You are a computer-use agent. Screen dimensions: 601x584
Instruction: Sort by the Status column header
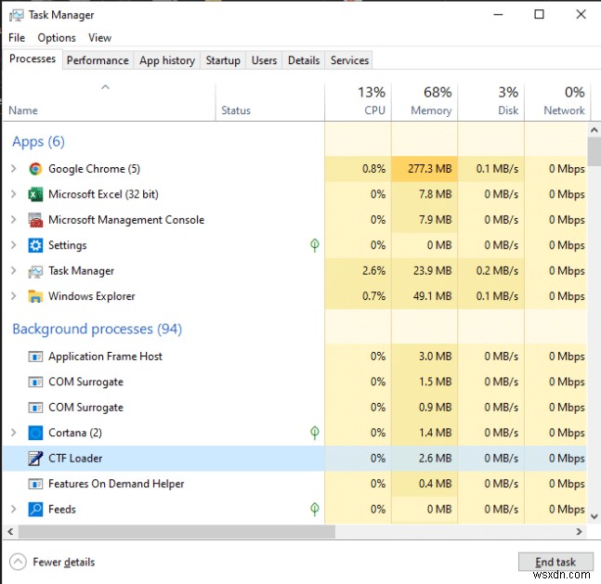click(269, 103)
